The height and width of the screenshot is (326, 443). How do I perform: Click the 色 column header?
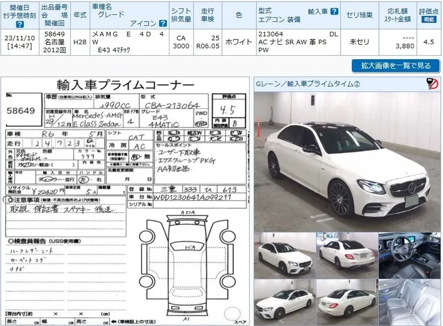[239, 15]
